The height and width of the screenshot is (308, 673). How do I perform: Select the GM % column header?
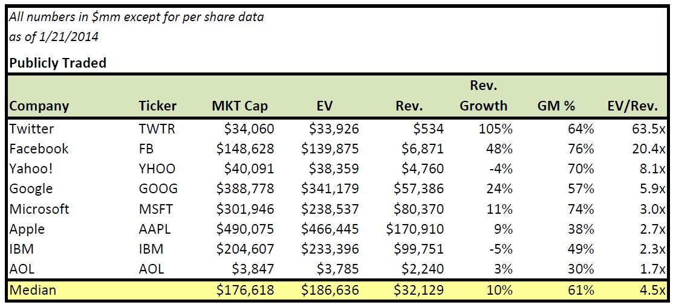click(x=557, y=106)
